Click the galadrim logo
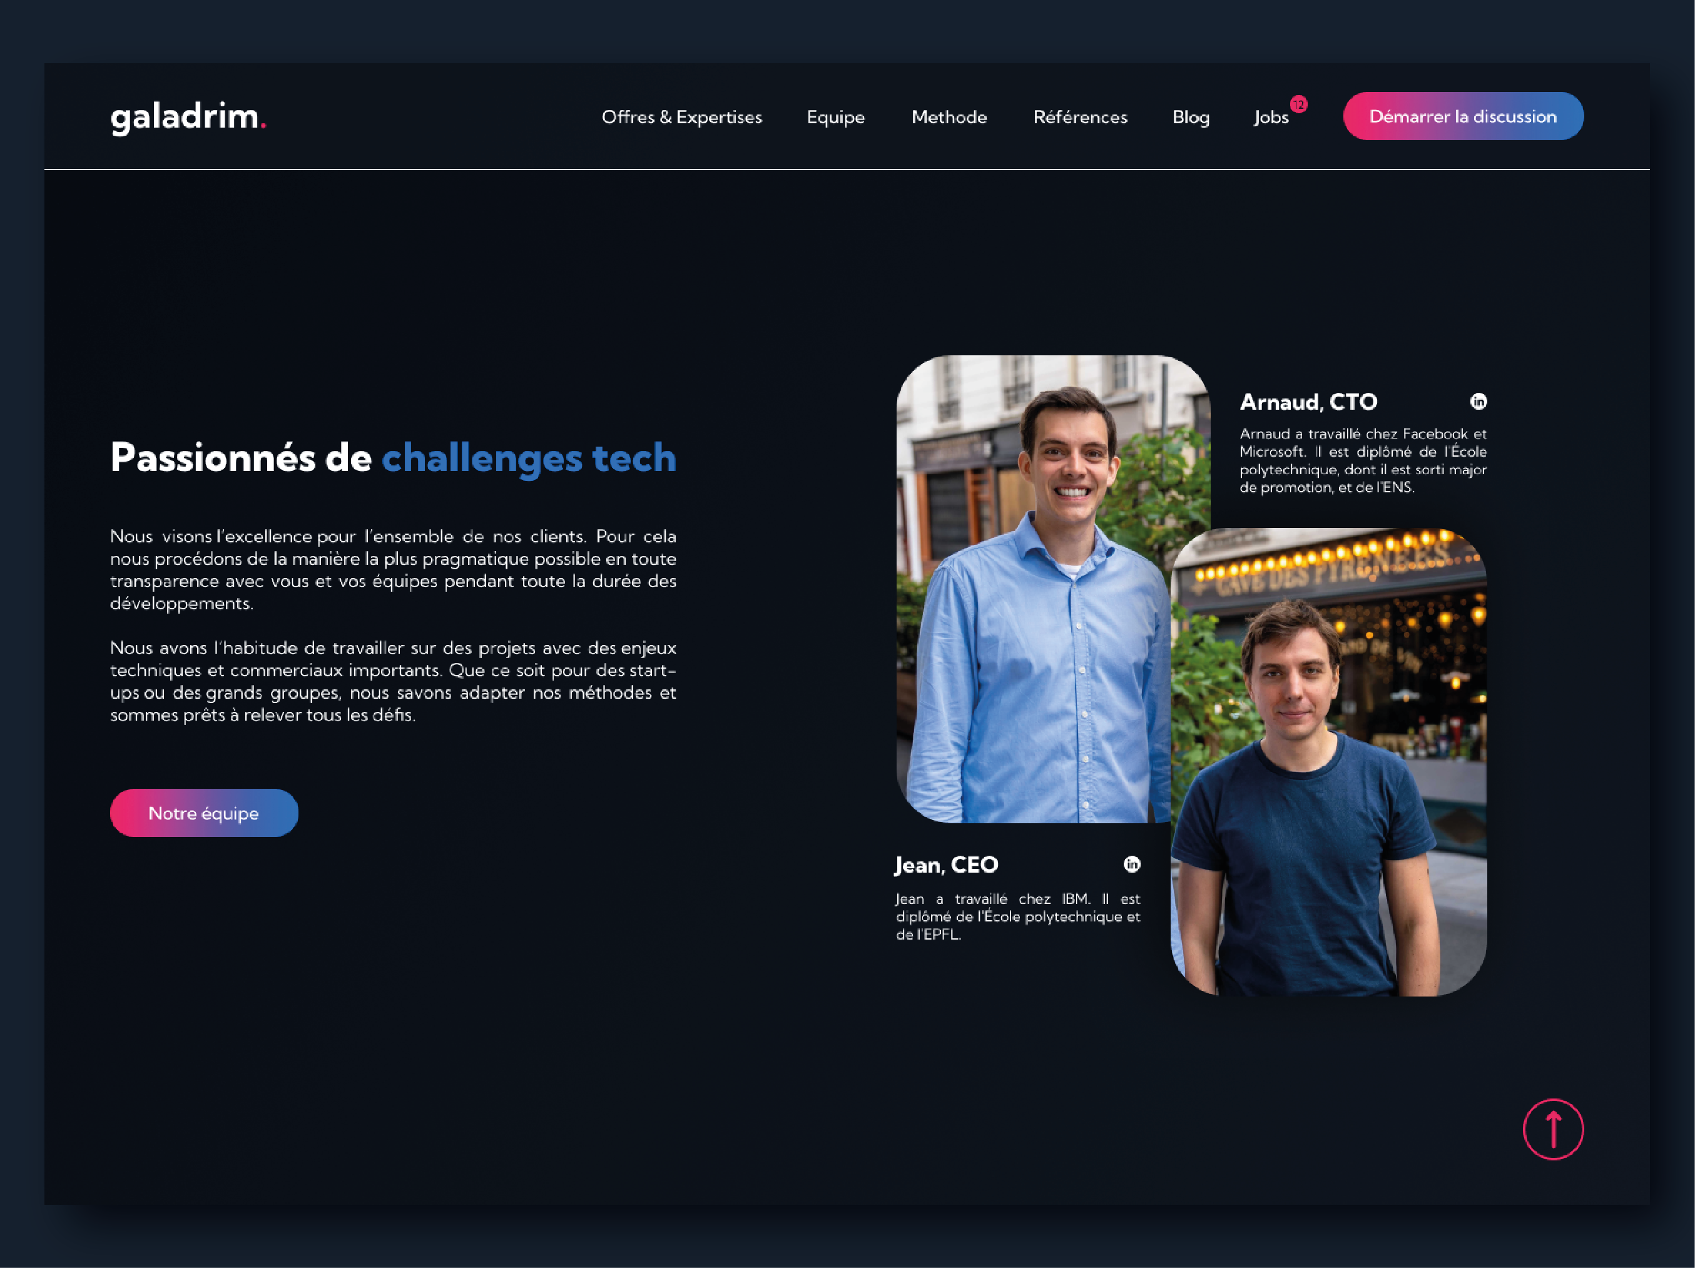Screen dimensions: 1695x1268 (x=188, y=117)
